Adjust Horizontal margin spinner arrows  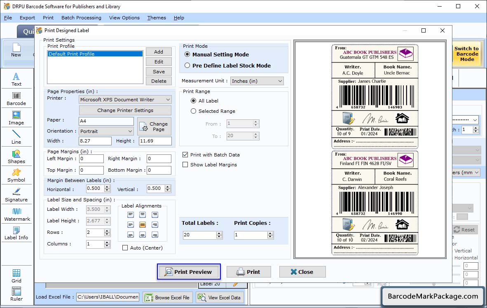[x=107, y=189]
